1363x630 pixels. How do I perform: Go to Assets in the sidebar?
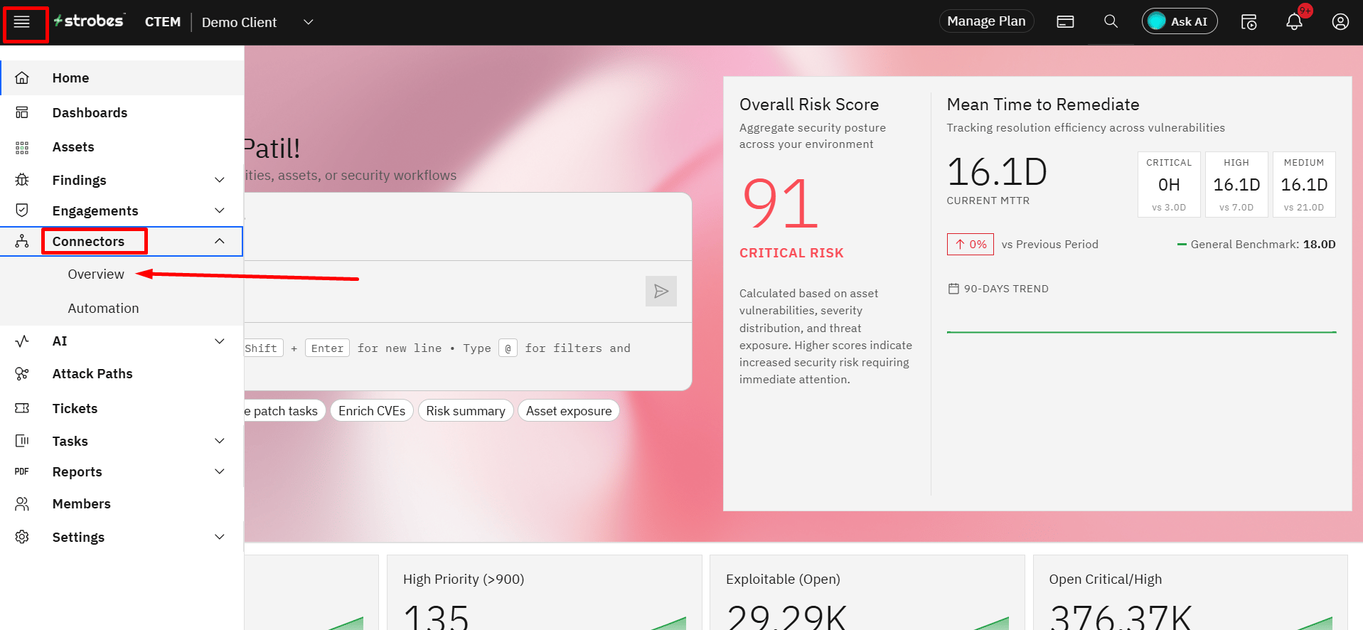coord(73,147)
